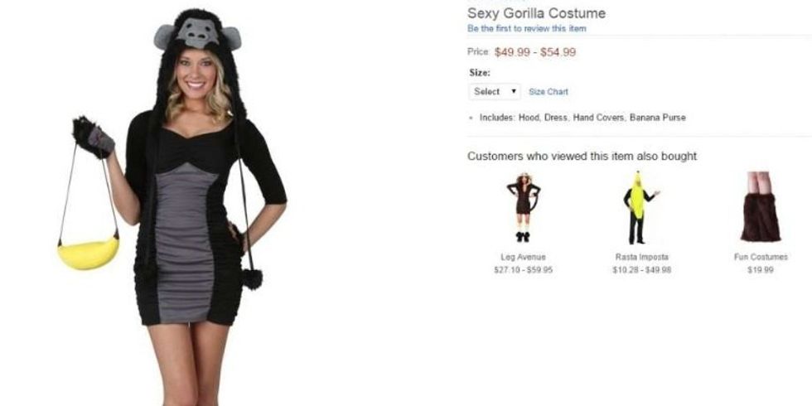The image size is (812, 406).
Task: Open the Fun Costumes furry leg warmers thumbnail
Action: point(761,207)
